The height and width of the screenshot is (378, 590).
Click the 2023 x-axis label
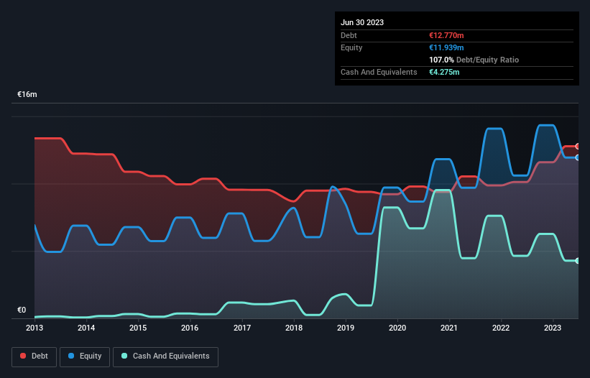pyautogui.click(x=553, y=328)
